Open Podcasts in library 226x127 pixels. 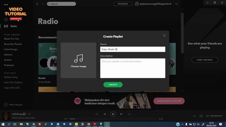coord(9,65)
